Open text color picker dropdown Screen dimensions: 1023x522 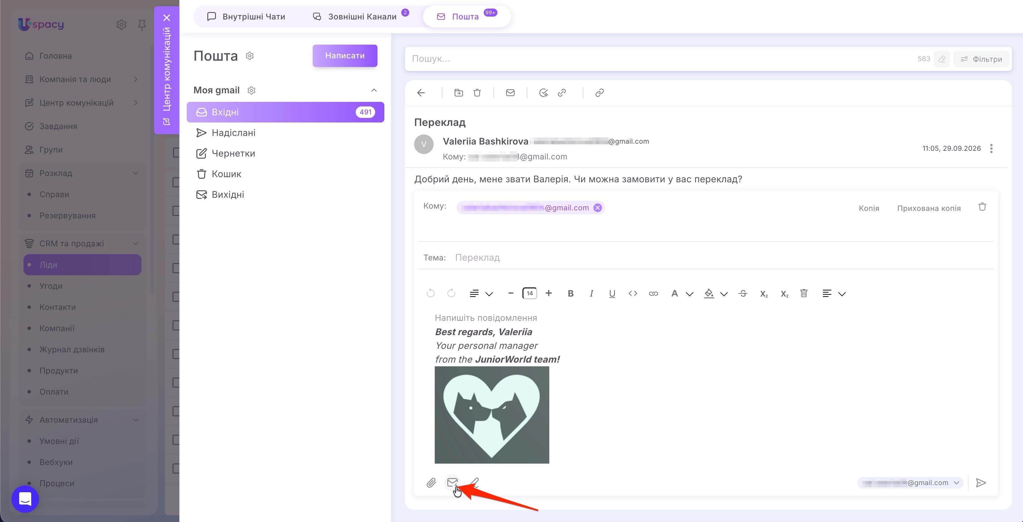(682, 294)
